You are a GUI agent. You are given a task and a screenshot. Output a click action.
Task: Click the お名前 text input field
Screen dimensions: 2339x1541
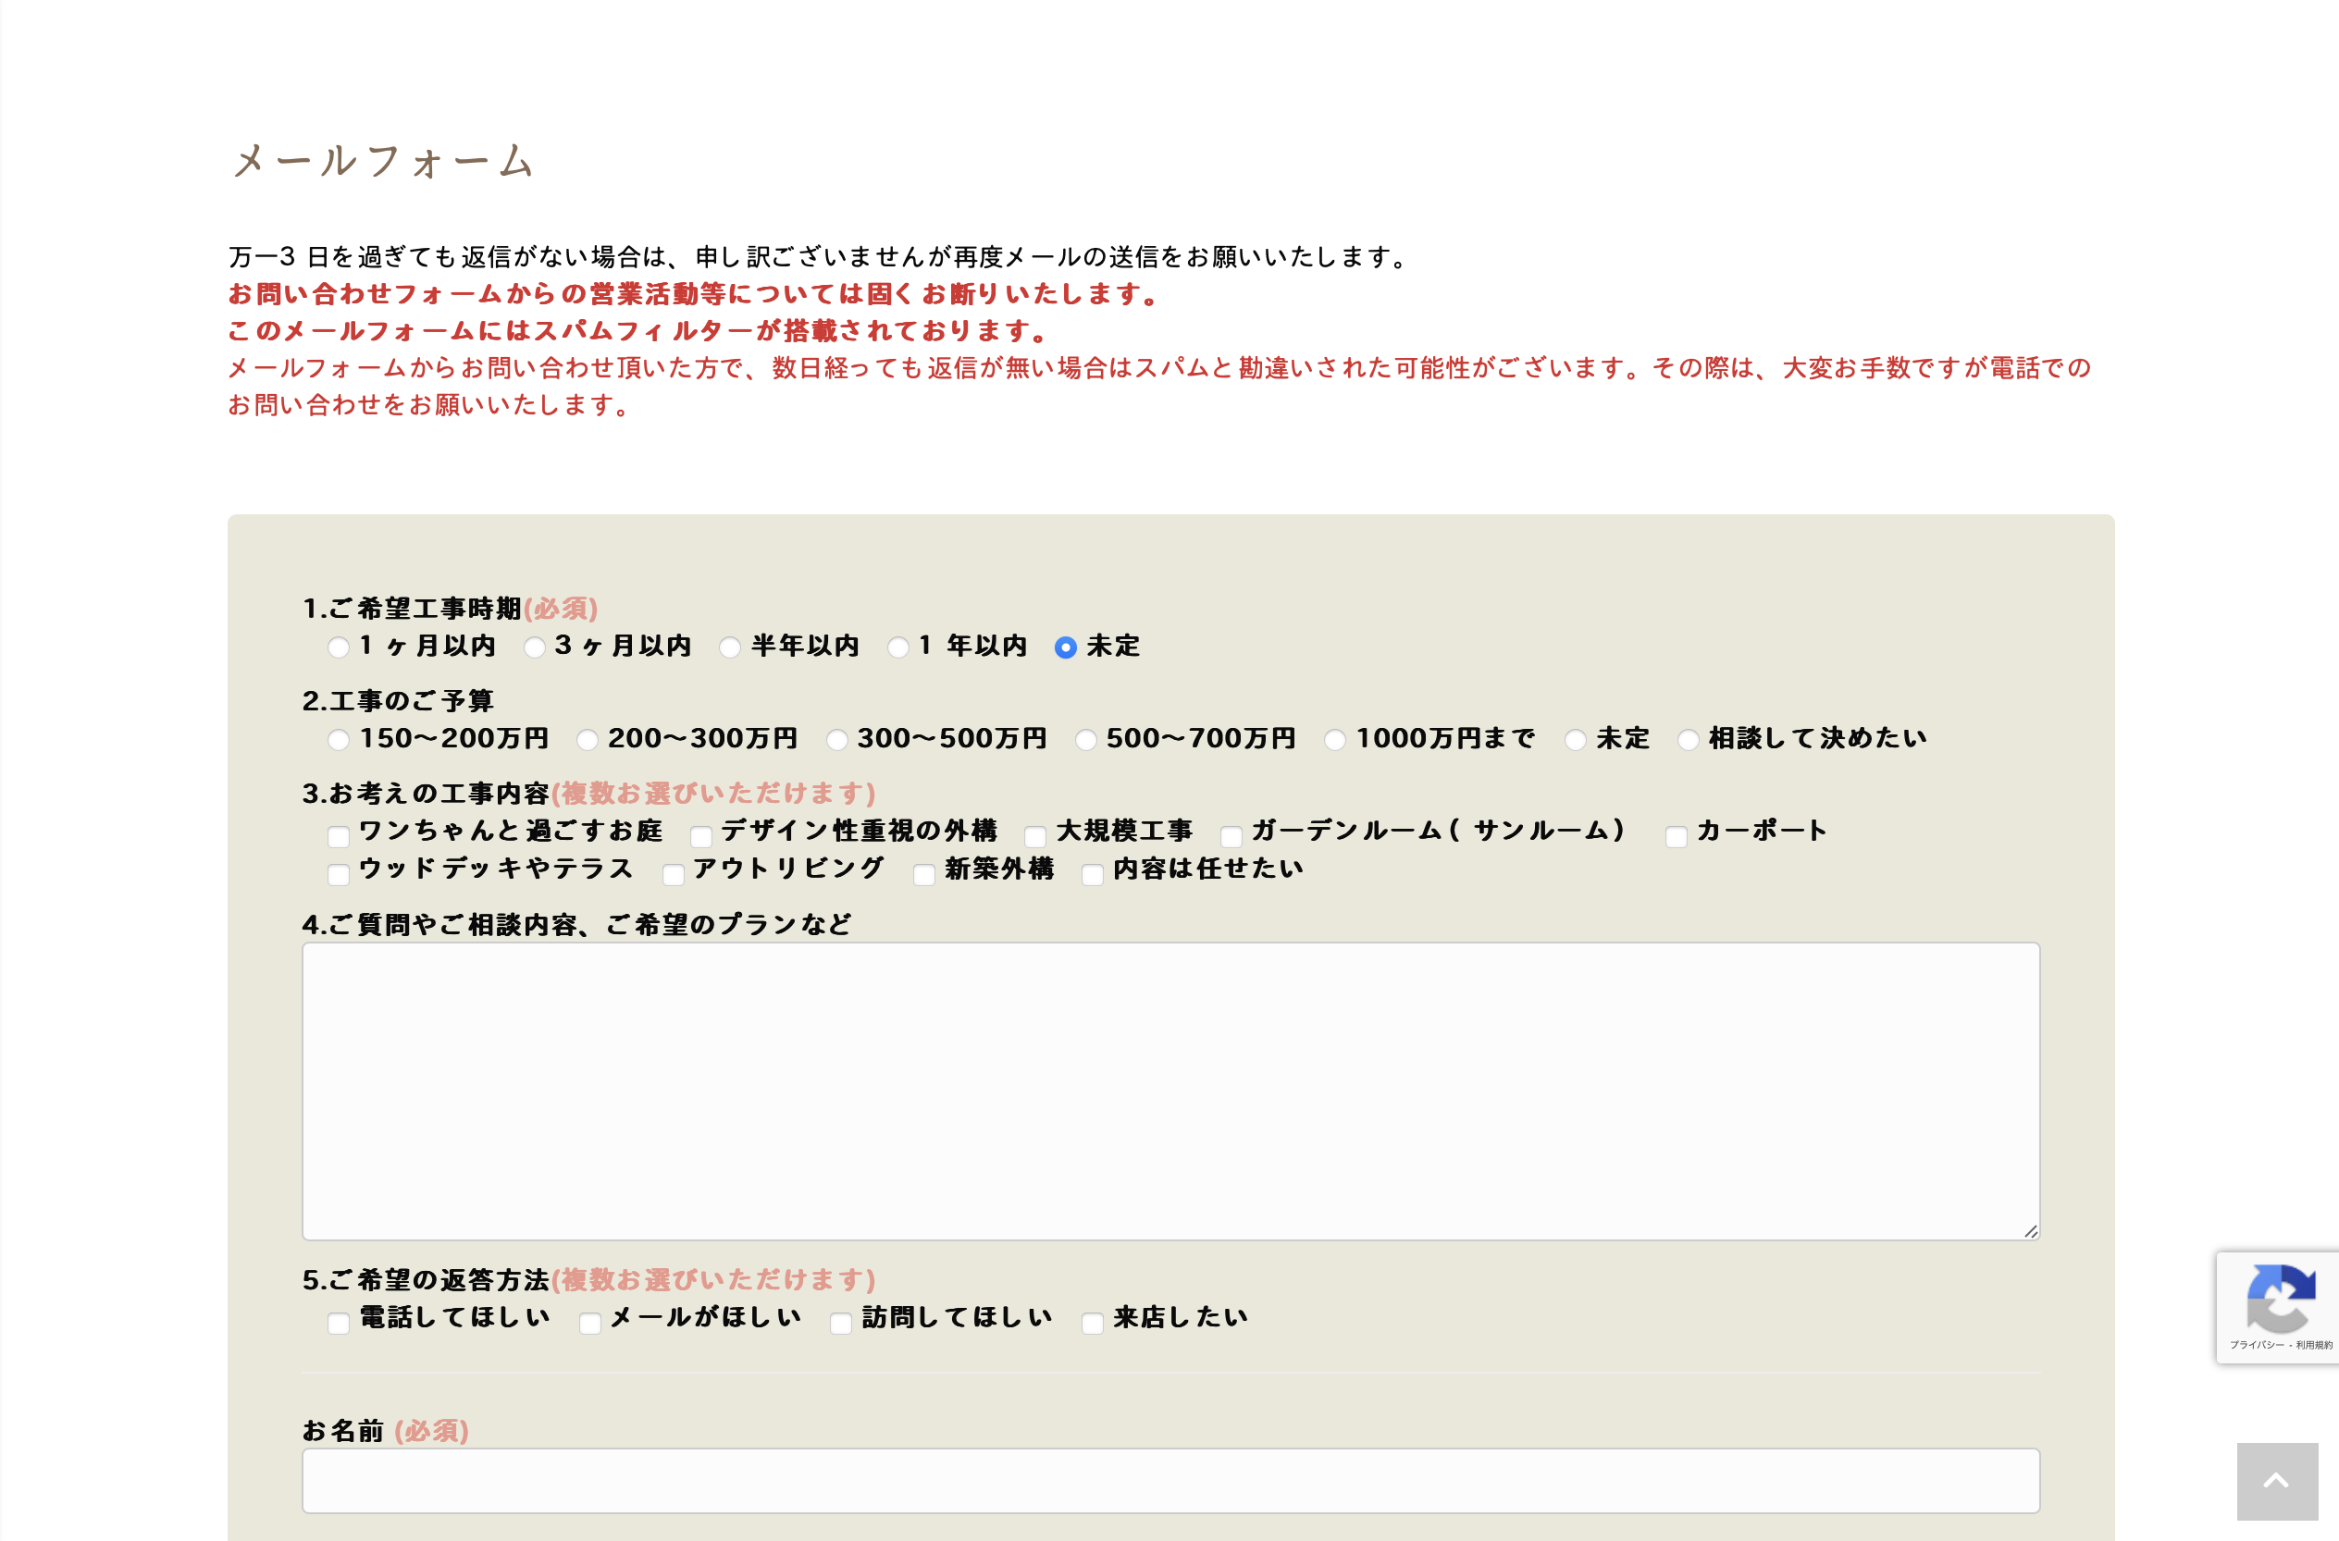[1169, 1480]
